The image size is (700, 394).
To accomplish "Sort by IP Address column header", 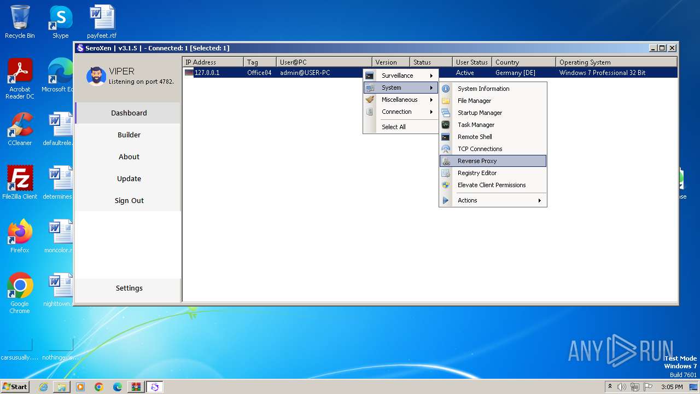I will point(213,62).
